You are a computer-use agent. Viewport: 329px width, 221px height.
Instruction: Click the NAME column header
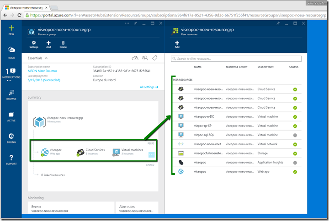coord(198,67)
